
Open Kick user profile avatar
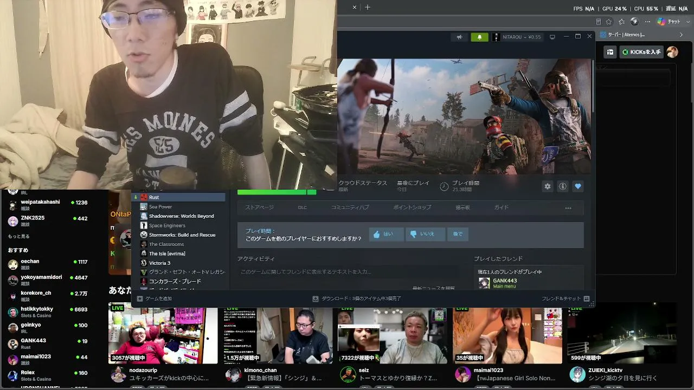coord(672,52)
